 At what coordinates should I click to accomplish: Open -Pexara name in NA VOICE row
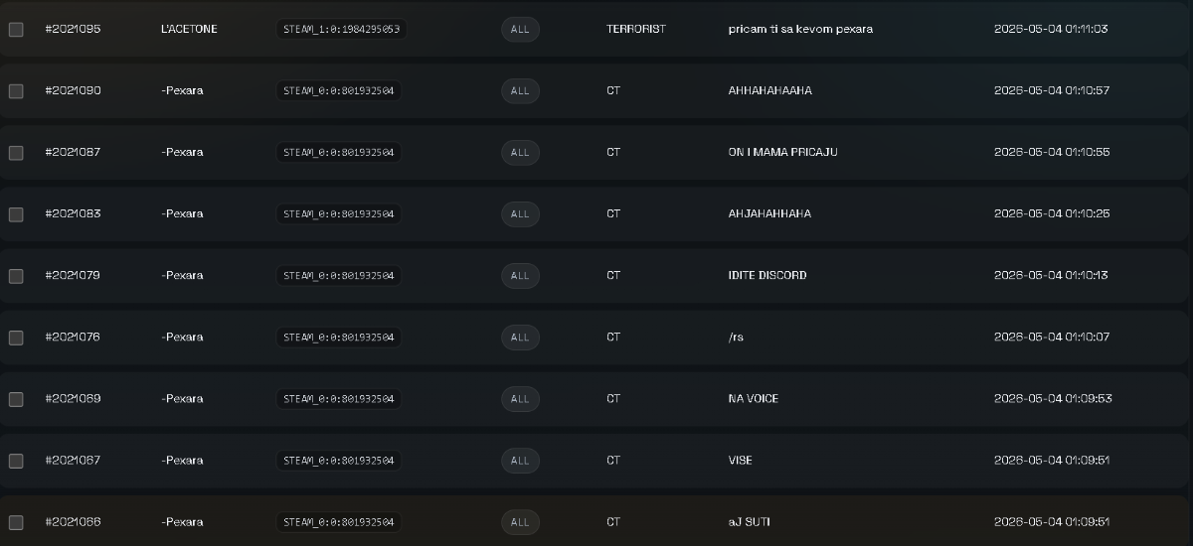click(182, 398)
